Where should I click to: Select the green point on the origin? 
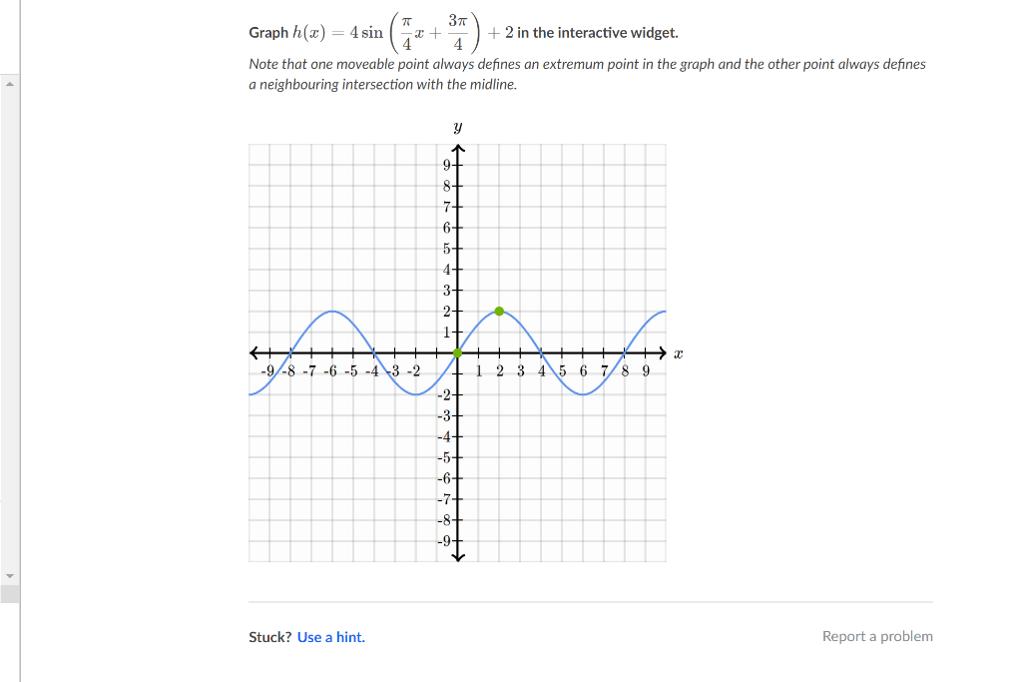tap(457, 352)
